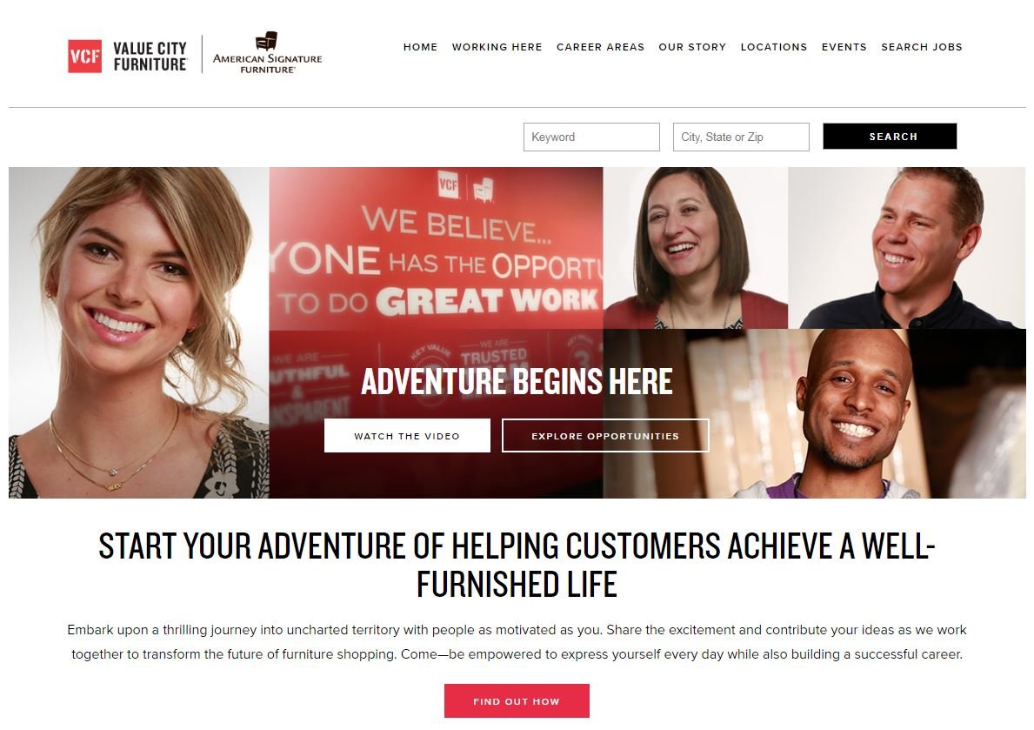Go to Working Here page
The image size is (1034, 730).
[497, 47]
